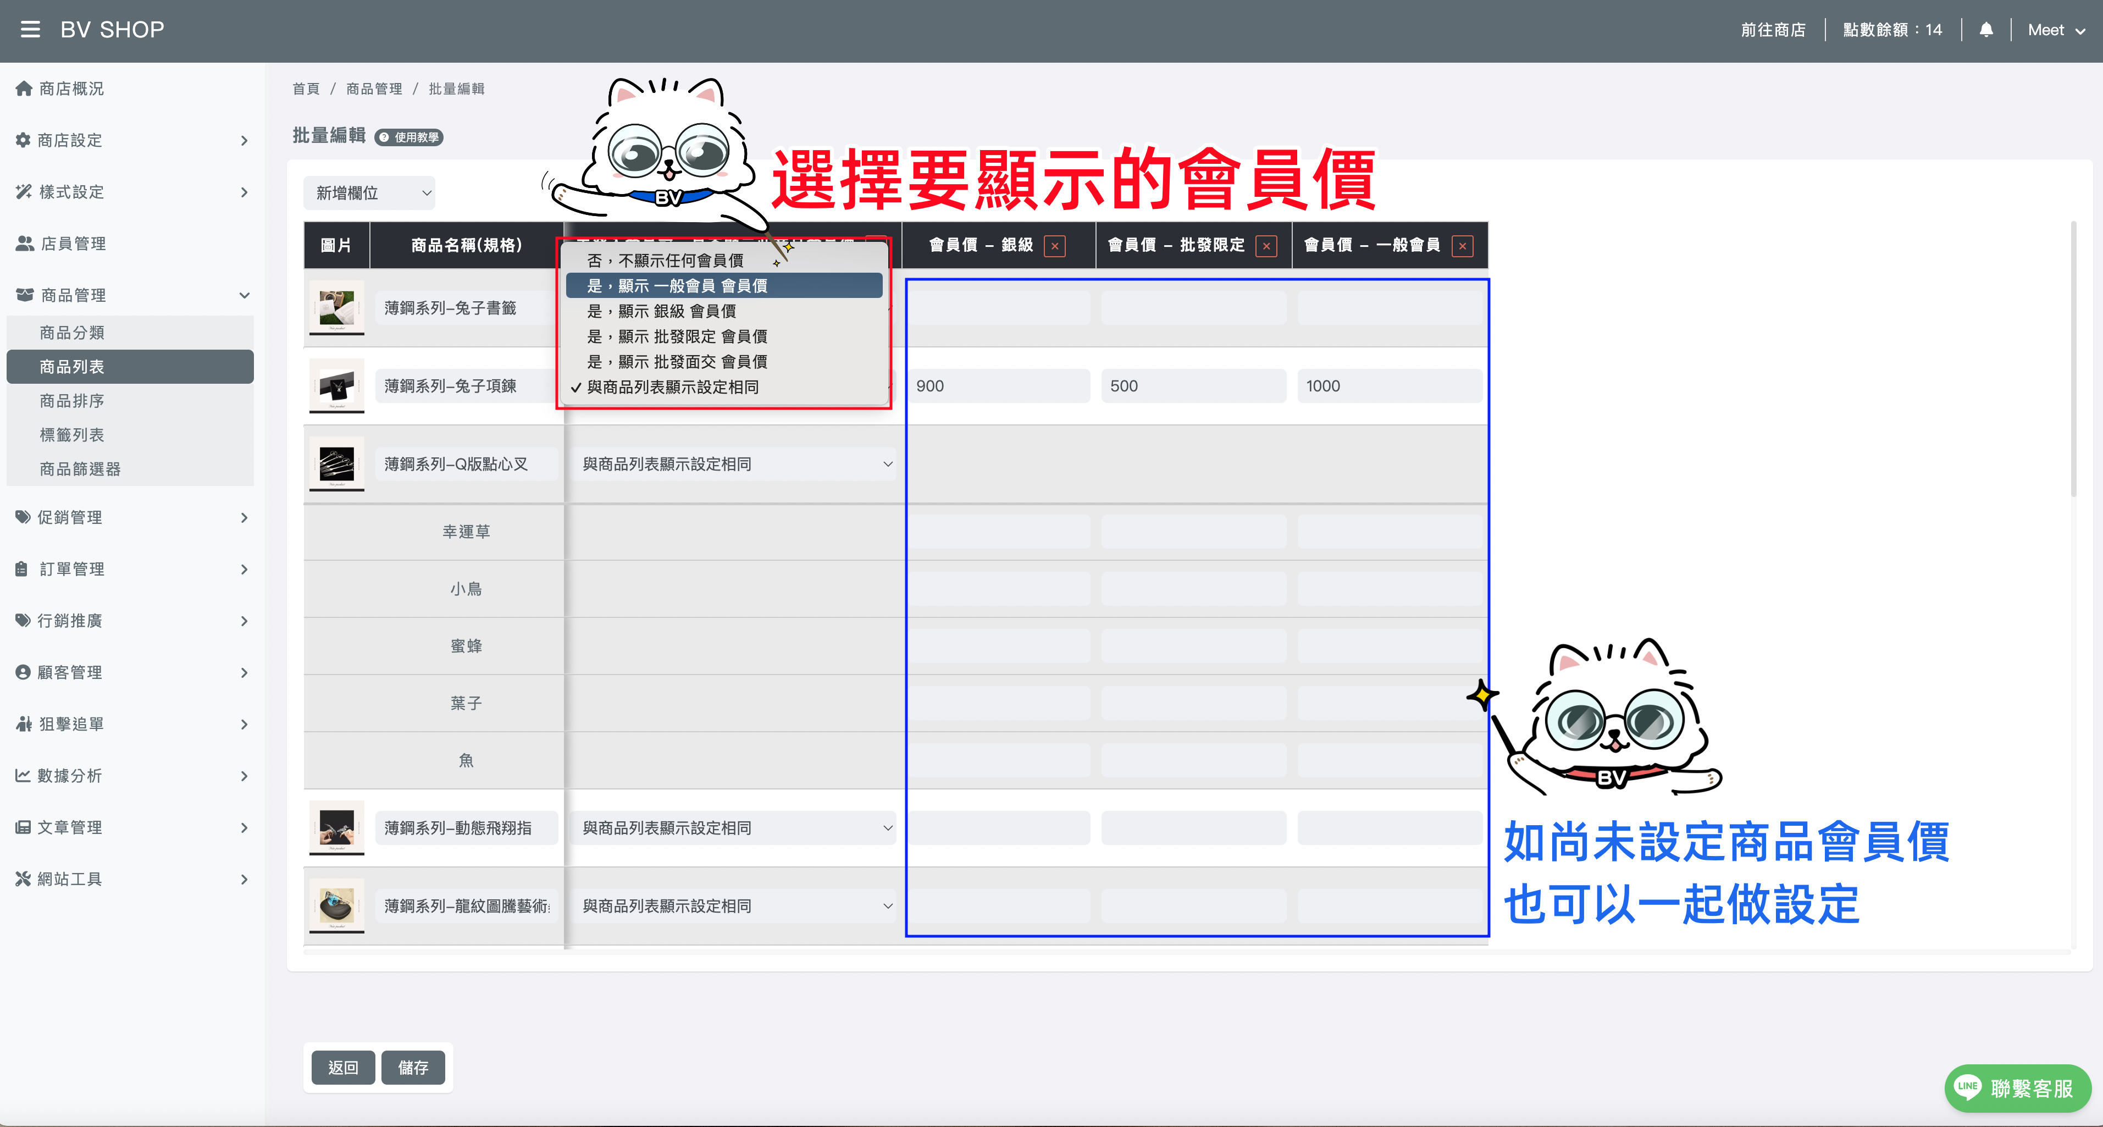Remove the 會員價 – 一般會員 column
The height and width of the screenshot is (1127, 2103).
pyautogui.click(x=1462, y=246)
